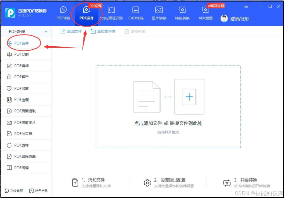Open the hamburger menu icon

[x=246, y=6]
